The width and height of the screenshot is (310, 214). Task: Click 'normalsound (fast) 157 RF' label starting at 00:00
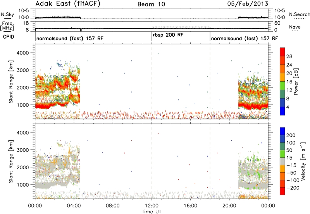pyautogui.click(x=70, y=38)
